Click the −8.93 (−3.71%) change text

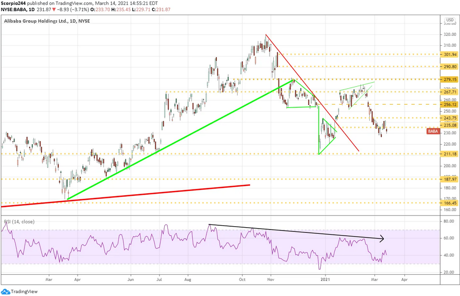[73, 9]
